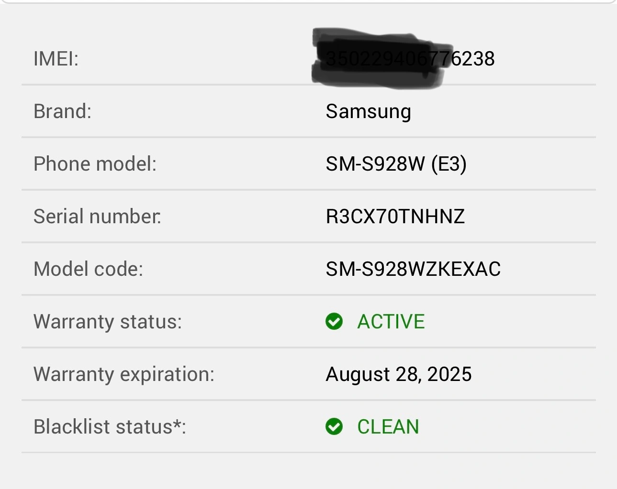Click the Serial number label
Screen dimensions: 617x489
point(97,217)
